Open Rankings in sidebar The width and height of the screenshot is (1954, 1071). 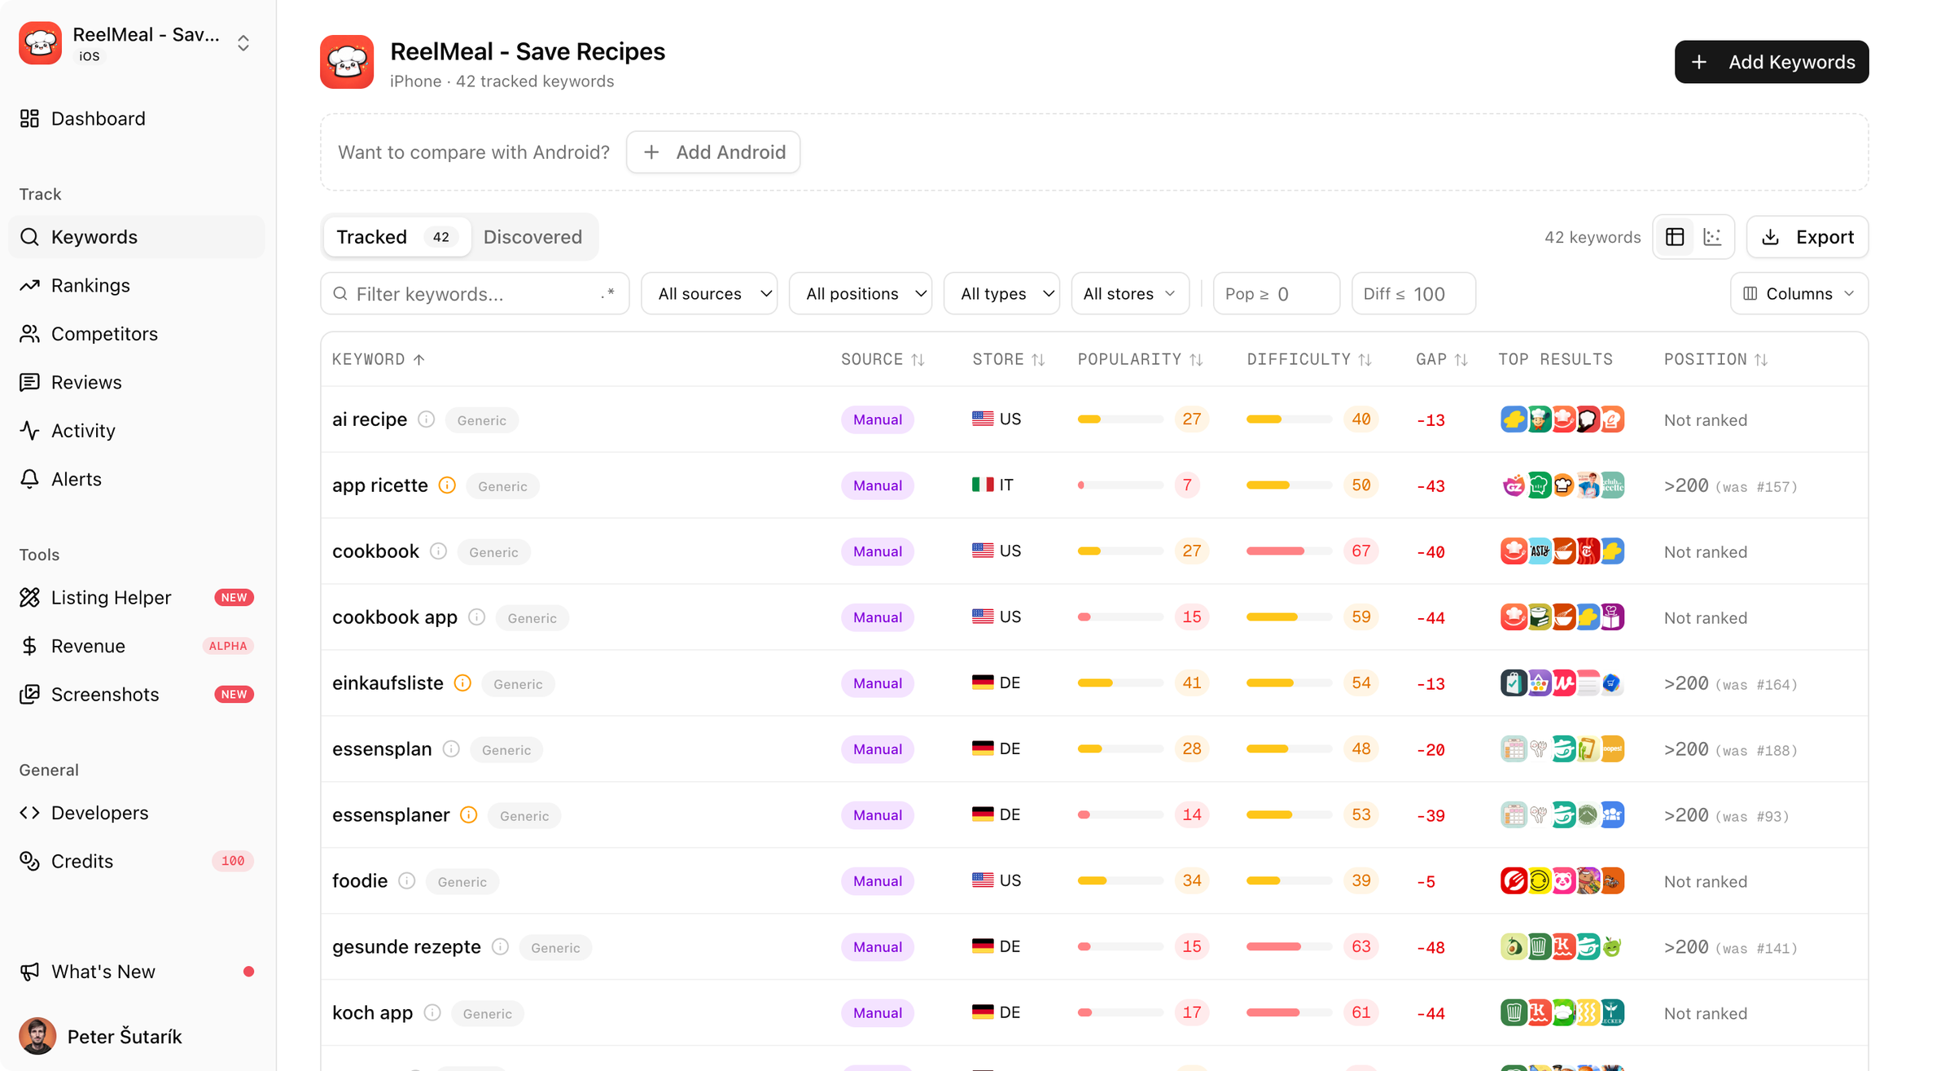click(136, 285)
